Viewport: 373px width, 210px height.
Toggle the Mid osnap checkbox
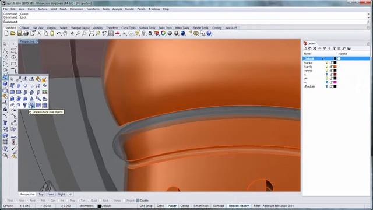(x=38, y=201)
